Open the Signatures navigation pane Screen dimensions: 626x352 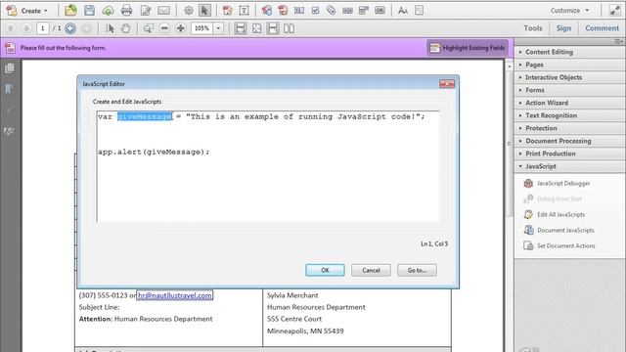tap(9, 131)
